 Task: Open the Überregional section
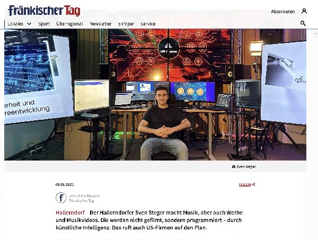[x=70, y=24]
